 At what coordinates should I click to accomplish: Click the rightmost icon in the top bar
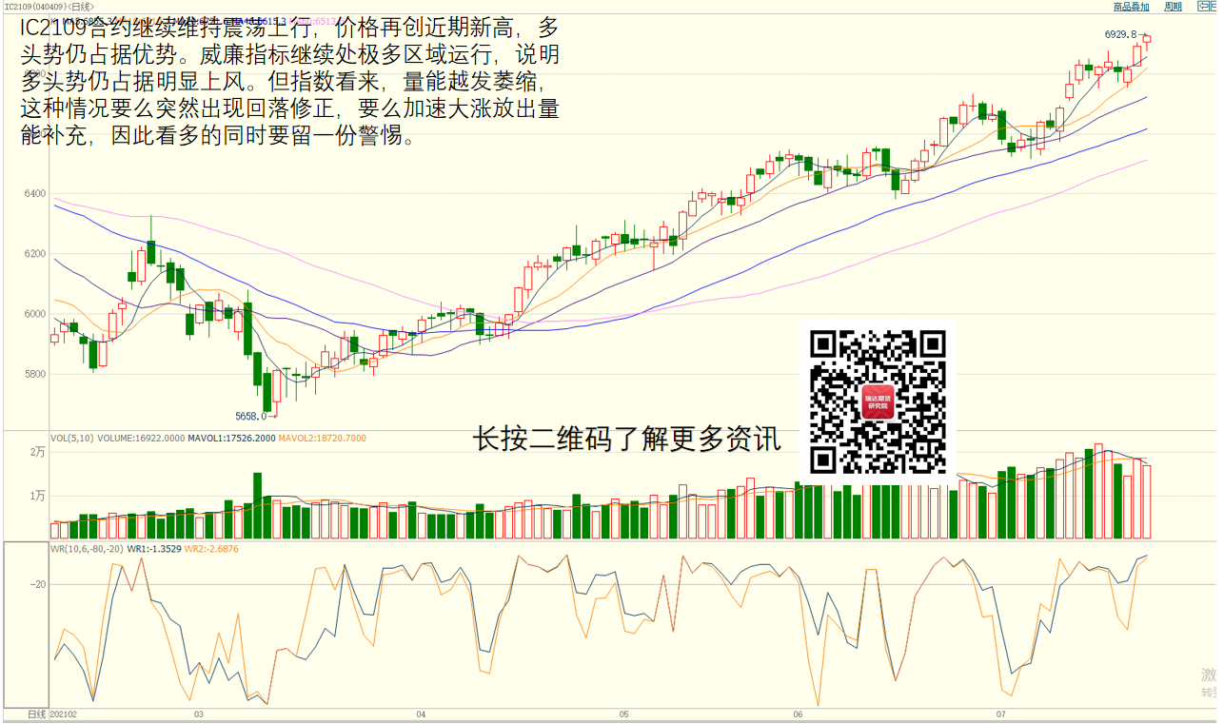click(x=1214, y=7)
